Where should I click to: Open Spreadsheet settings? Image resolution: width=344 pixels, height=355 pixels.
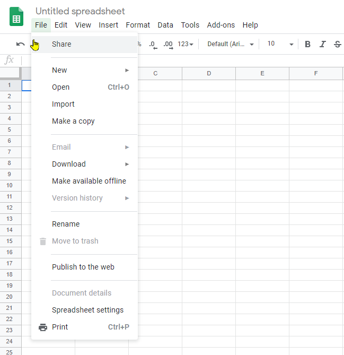click(x=84, y=310)
